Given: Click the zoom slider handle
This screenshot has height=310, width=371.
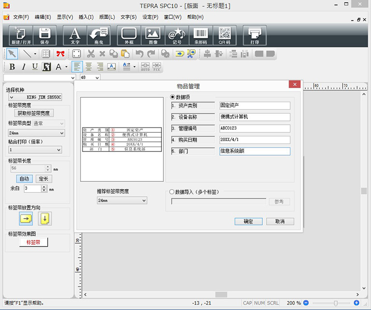Looking at the screenshot, I should point(336,303).
